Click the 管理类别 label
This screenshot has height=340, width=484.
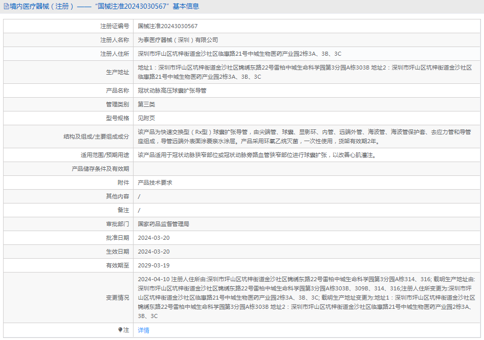click(x=118, y=105)
